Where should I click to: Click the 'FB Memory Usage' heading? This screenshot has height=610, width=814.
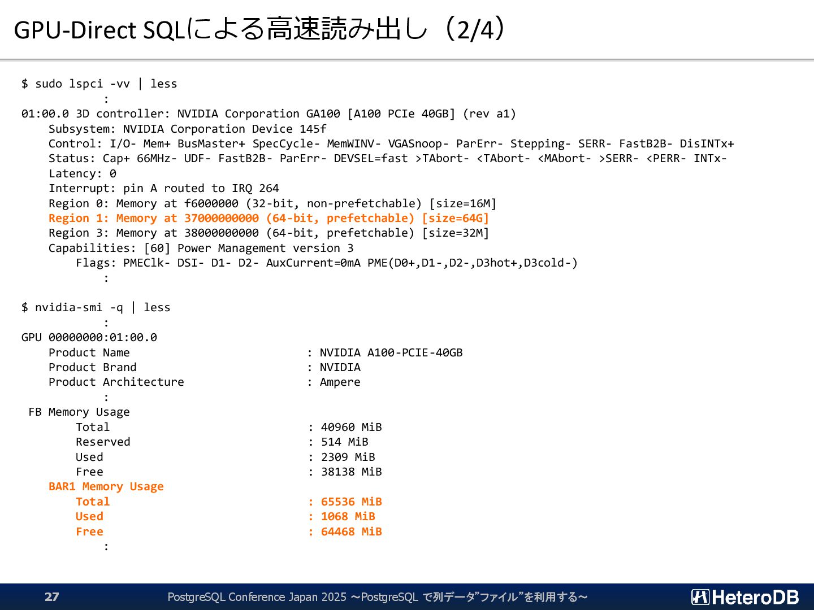tap(79, 412)
